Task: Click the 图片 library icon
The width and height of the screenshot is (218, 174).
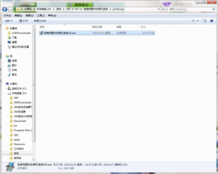Action: click(x=9, y=65)
